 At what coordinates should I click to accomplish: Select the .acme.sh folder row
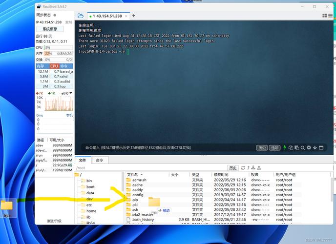coord(213,180)
